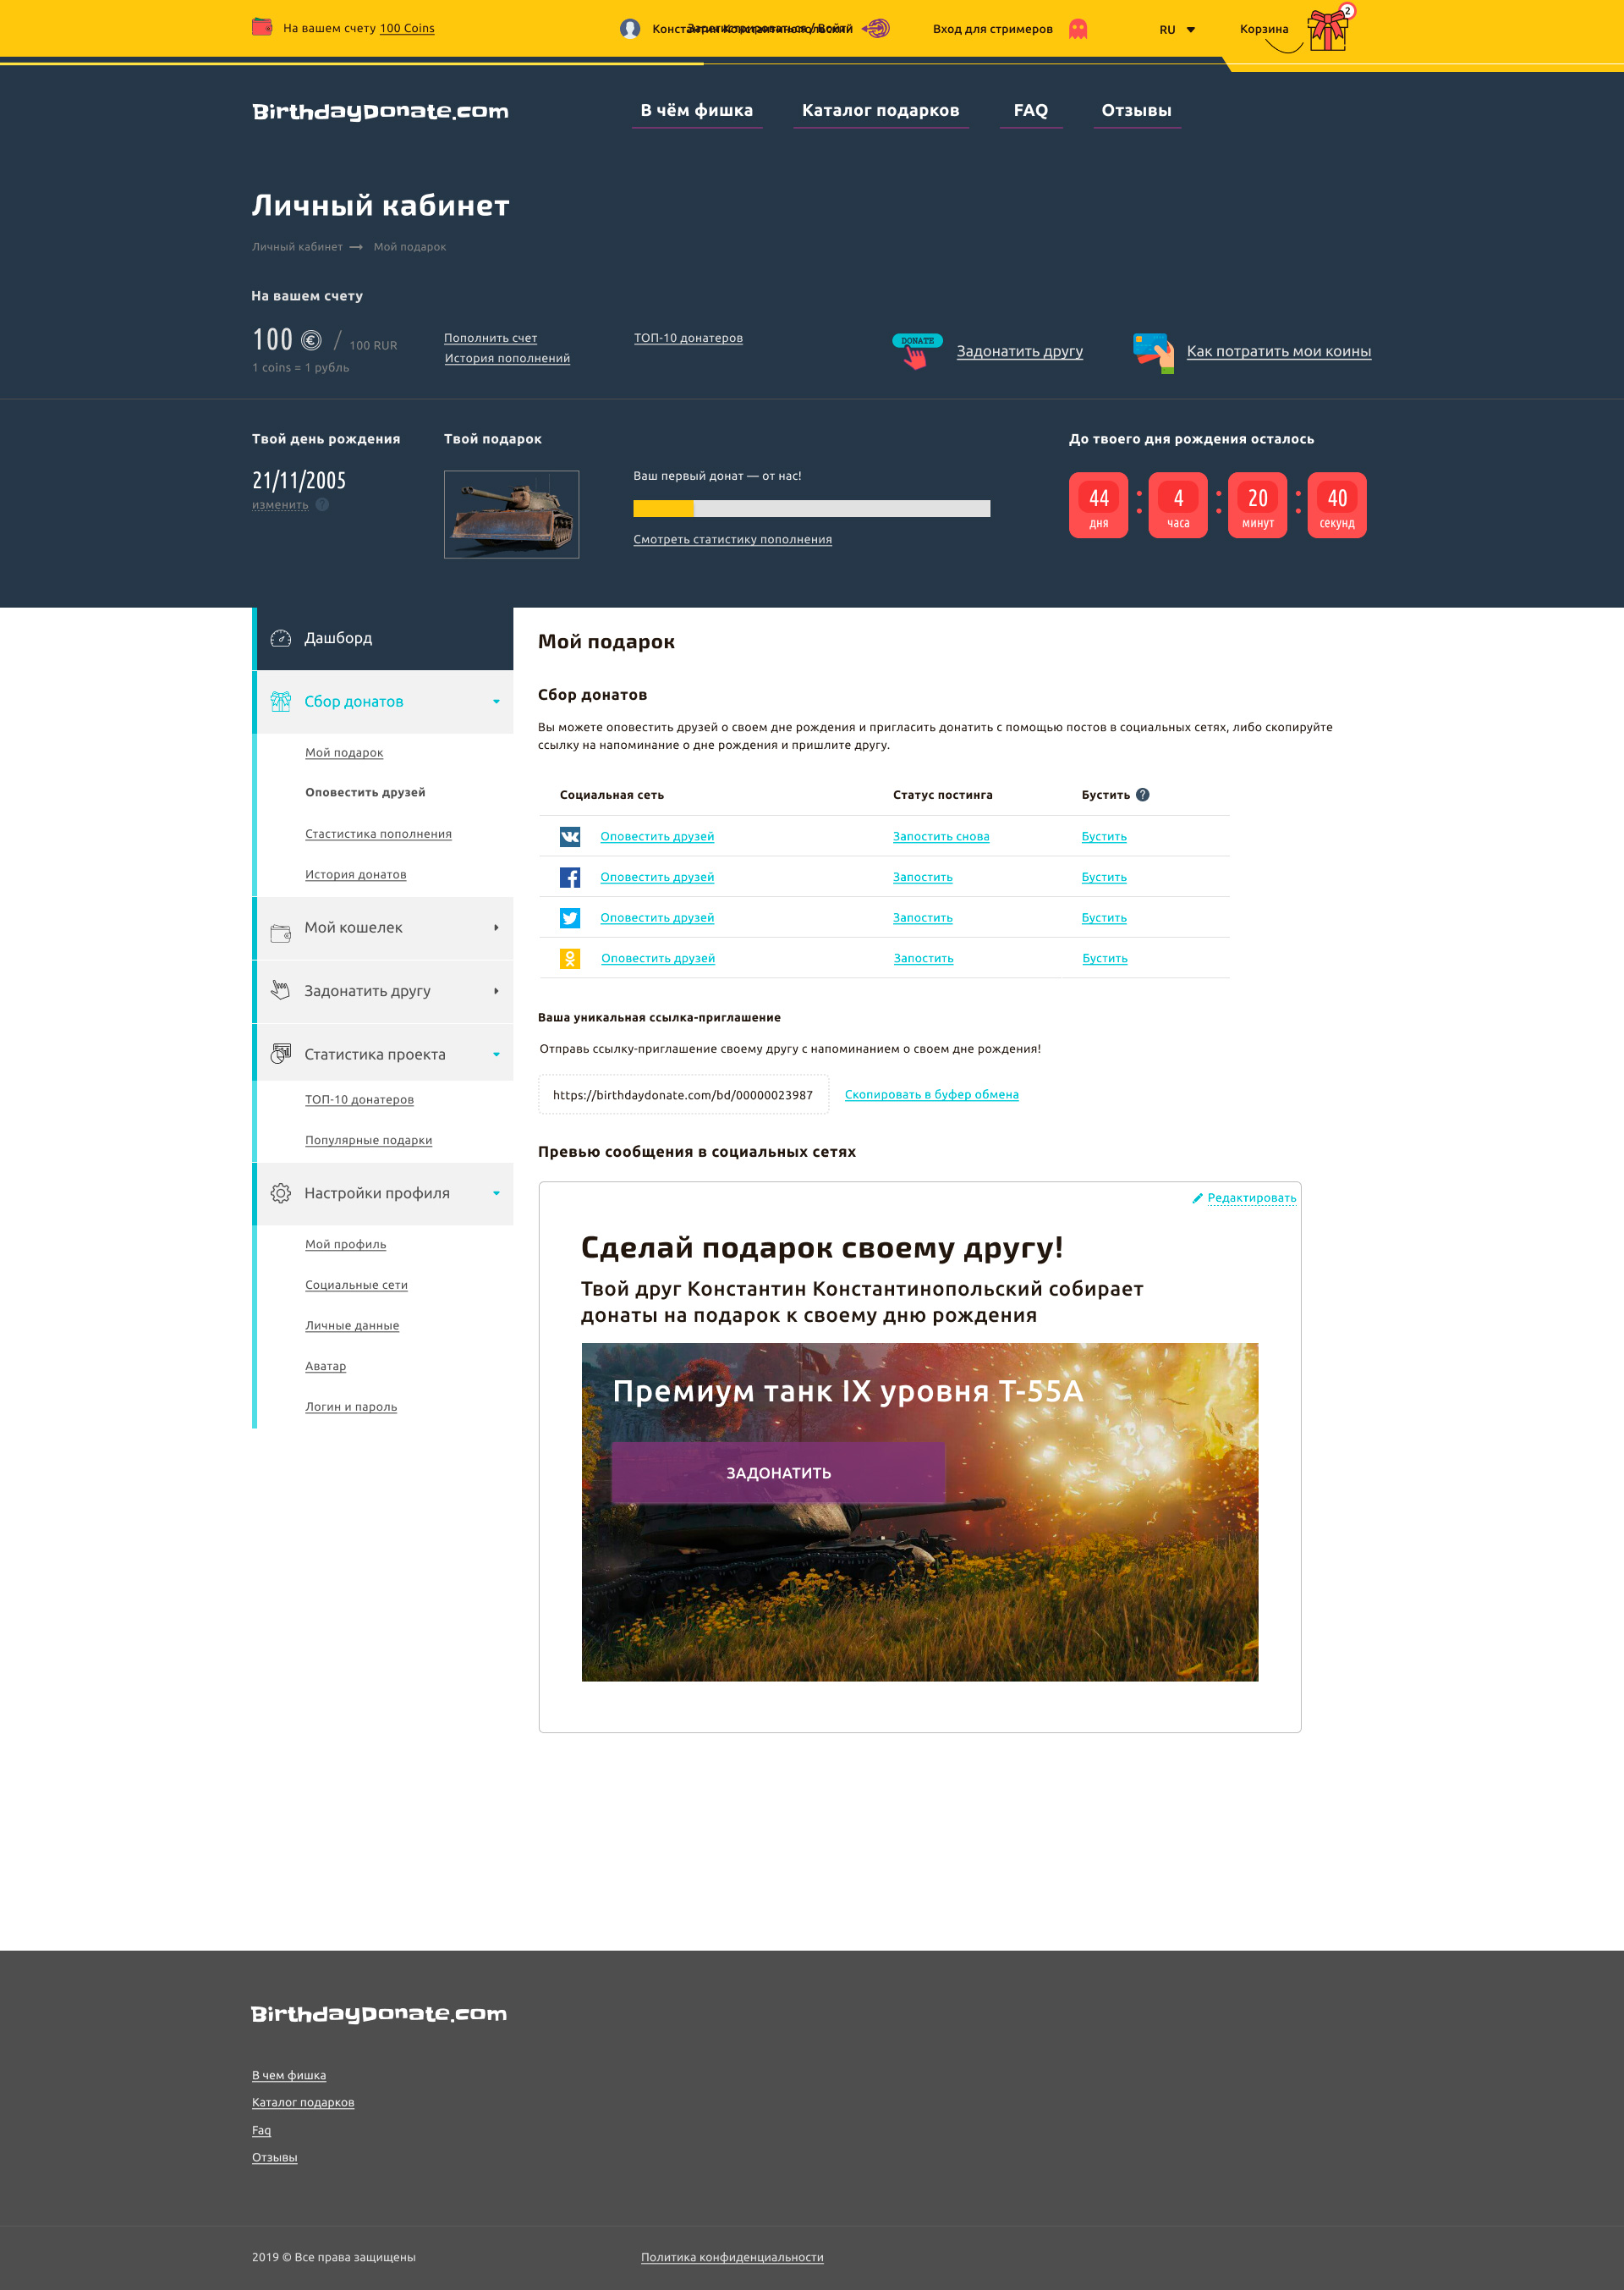Click the credit card hand icon
1624x2290 pixels.
tap(1153, 352)
